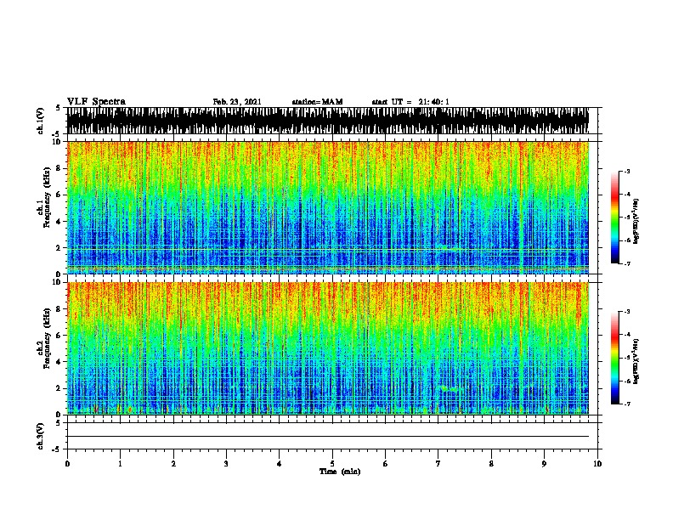Click the time axis tick label "9"

[544, 464]
